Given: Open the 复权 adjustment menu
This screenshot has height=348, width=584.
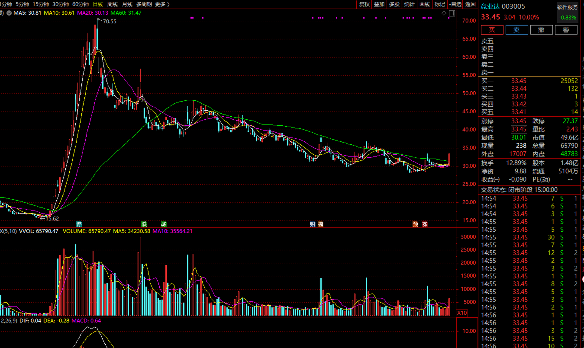Looking at the screenshot, I should [x=364, y=4].
